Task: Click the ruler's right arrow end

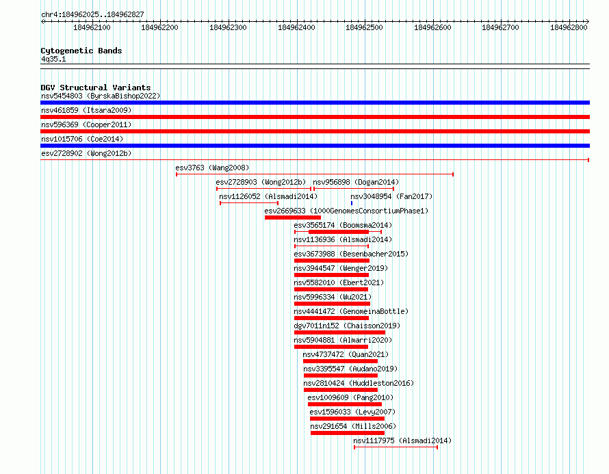Action: click(587, 22)
